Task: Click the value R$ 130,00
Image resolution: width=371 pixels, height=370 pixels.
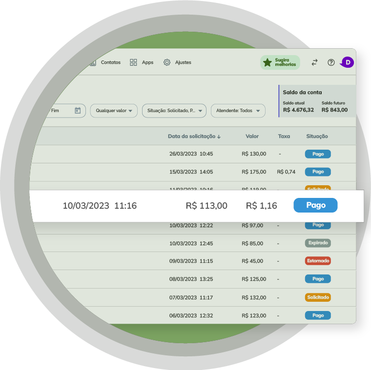Action: [x=254, y=154]
